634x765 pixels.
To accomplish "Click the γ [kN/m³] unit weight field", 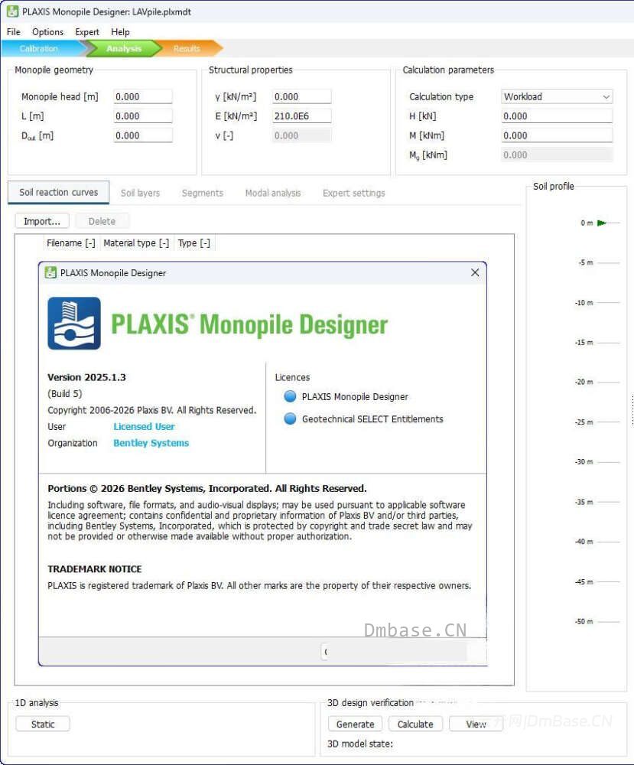I will coord(302,96).
